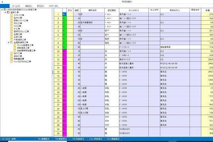
Task: Click the 区分 column header
Action: (70, 10)
